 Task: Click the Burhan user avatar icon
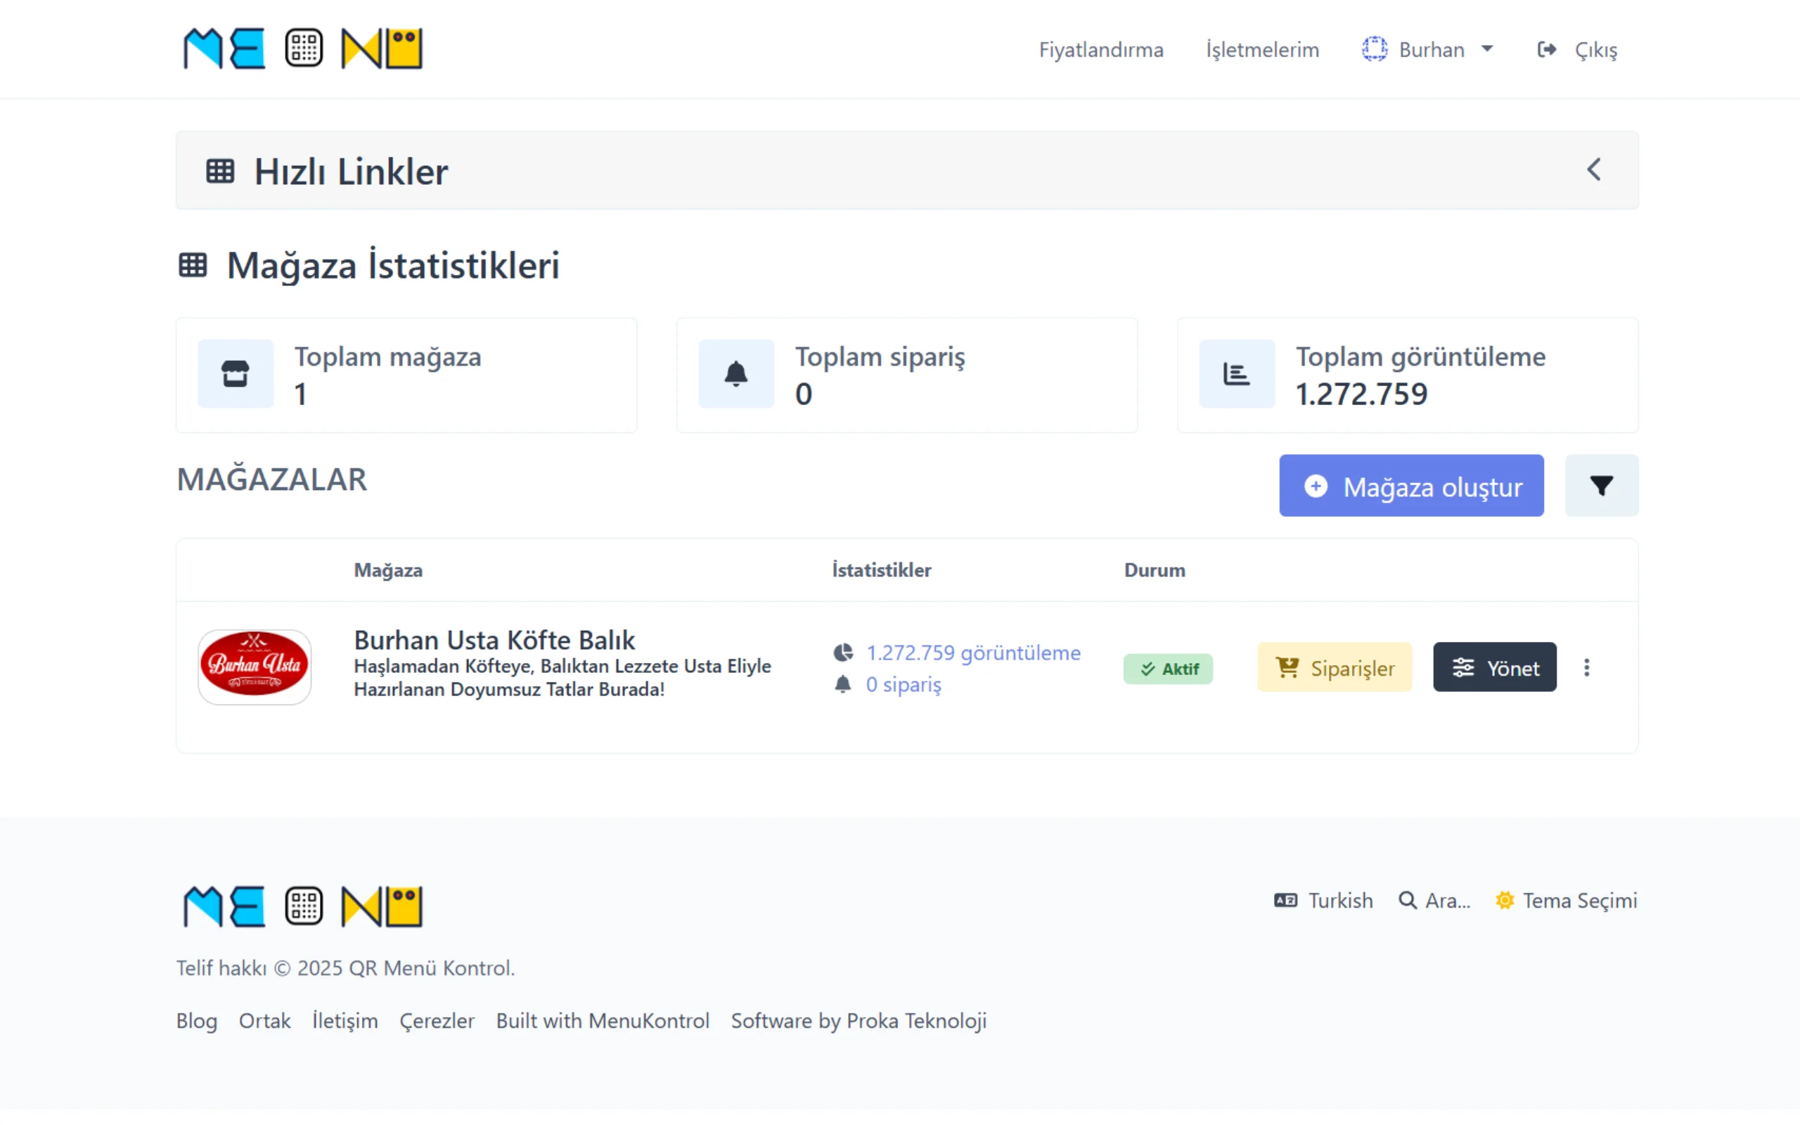tap(1374, 50)
